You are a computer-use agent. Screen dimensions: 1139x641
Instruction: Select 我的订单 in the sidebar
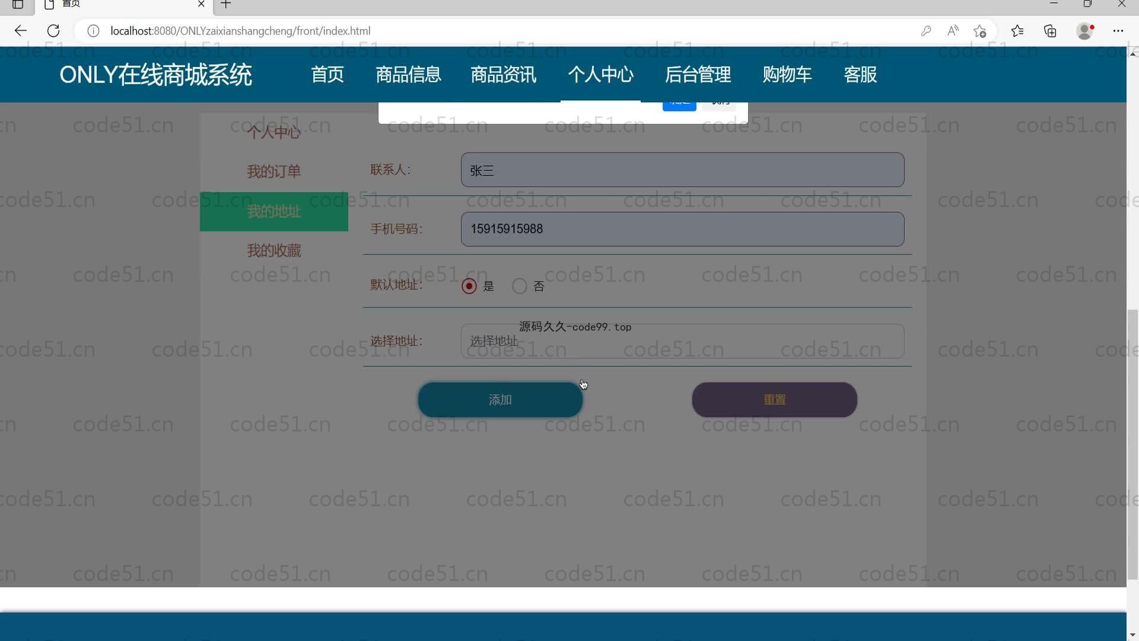click(x=274, y=172)
